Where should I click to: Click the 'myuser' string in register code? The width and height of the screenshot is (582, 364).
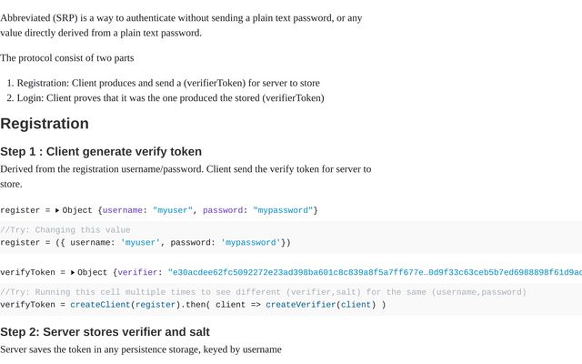pyautogui.click(x=140, y=243)
